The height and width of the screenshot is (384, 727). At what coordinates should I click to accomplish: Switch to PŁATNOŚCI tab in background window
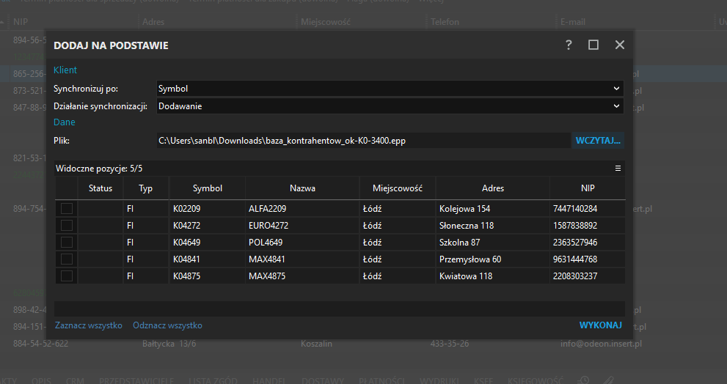click(381, 380)
